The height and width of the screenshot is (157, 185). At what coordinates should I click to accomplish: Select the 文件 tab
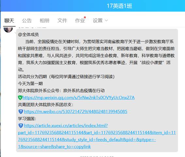click(62, 20)
